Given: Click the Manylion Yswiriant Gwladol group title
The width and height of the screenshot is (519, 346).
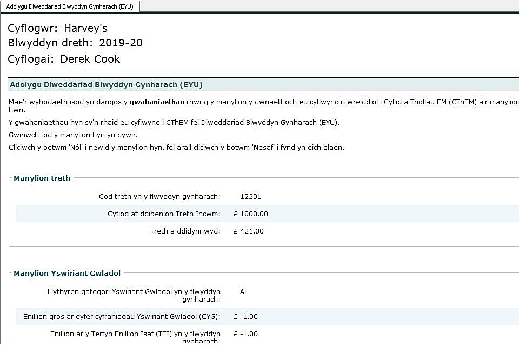Looking at the screenshot, I should click(x=67, y=273).
